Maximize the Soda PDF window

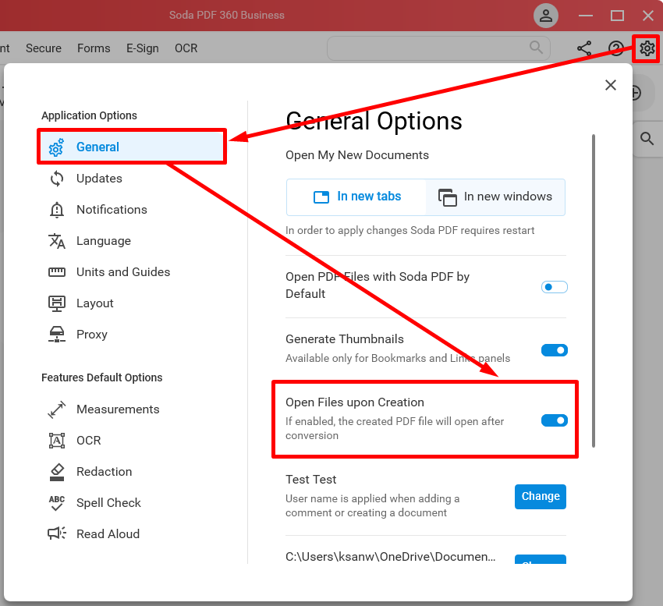click(617, 16)
